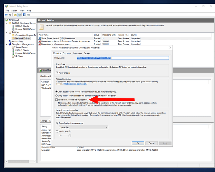Close the VPN Connections Properties dialog
This screenshot has height=172, width=215.
(170, 47)
